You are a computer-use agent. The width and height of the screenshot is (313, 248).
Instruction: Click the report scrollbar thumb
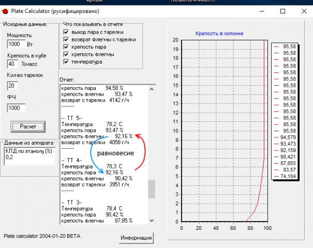tap(152, 189)
